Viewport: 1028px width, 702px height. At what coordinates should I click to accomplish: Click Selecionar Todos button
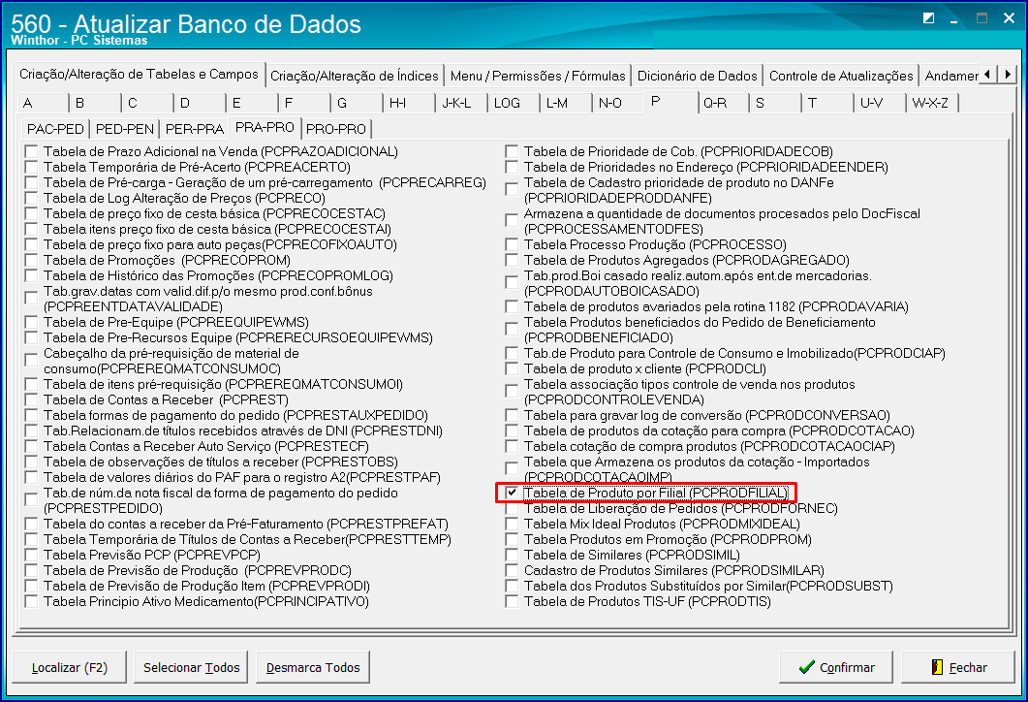tap(191, 667)
